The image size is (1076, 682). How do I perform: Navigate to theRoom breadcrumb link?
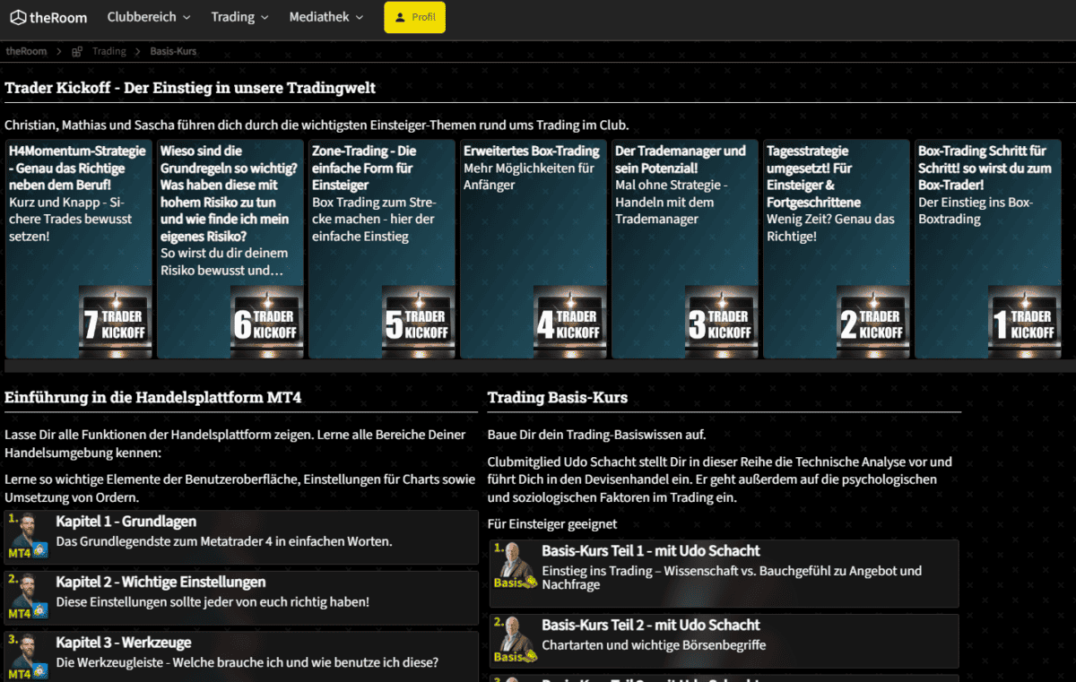point(26,51)
